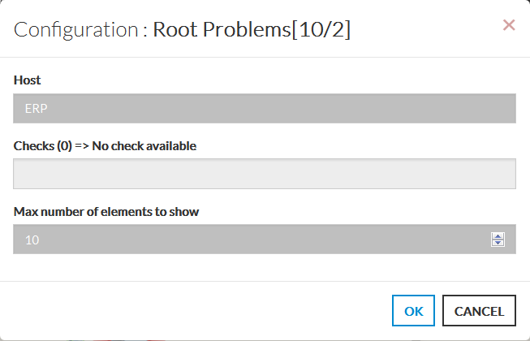Click the "Checks (0) => No check available" label

[105, 146]
